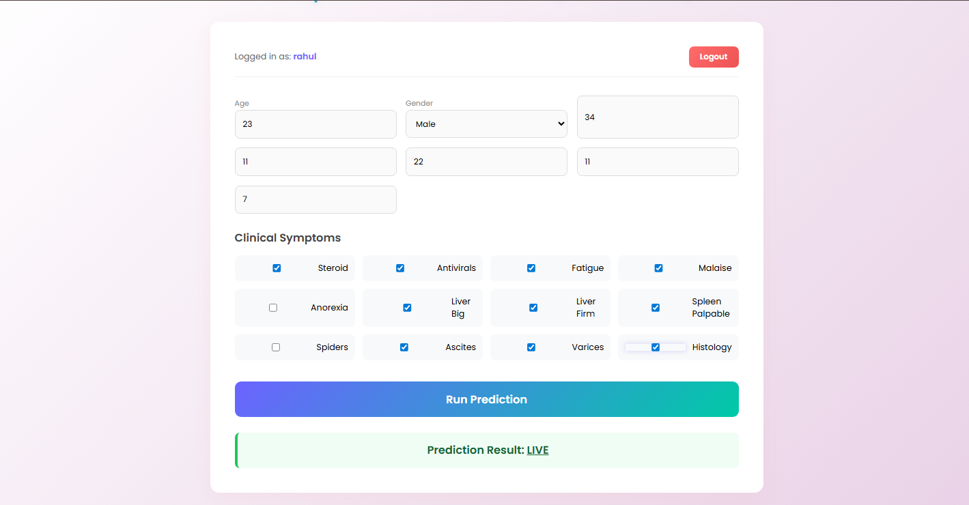The image size is (969, 505).
Task: Click the Logout button
Action: coord(714,57)
